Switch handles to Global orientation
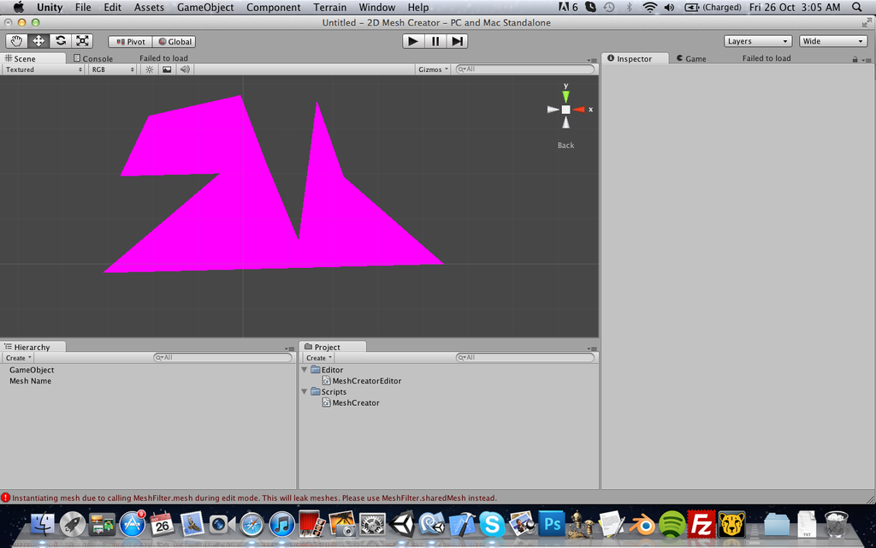The height and width of the screenshot is (548, 876). click(x=175, y=40)
